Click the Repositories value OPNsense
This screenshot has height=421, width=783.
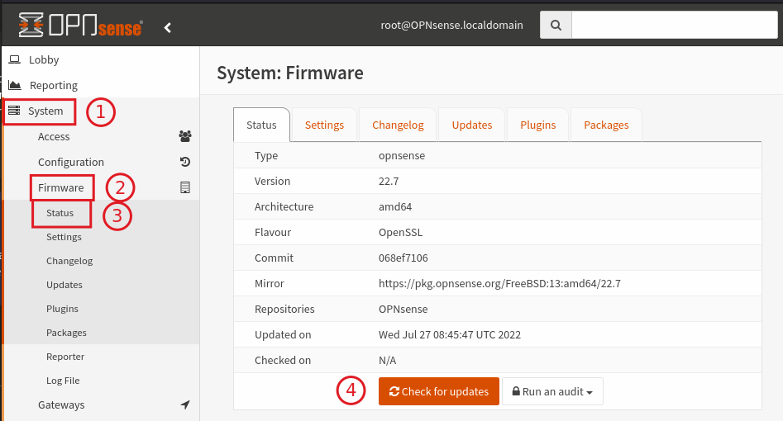click(403, 310)
